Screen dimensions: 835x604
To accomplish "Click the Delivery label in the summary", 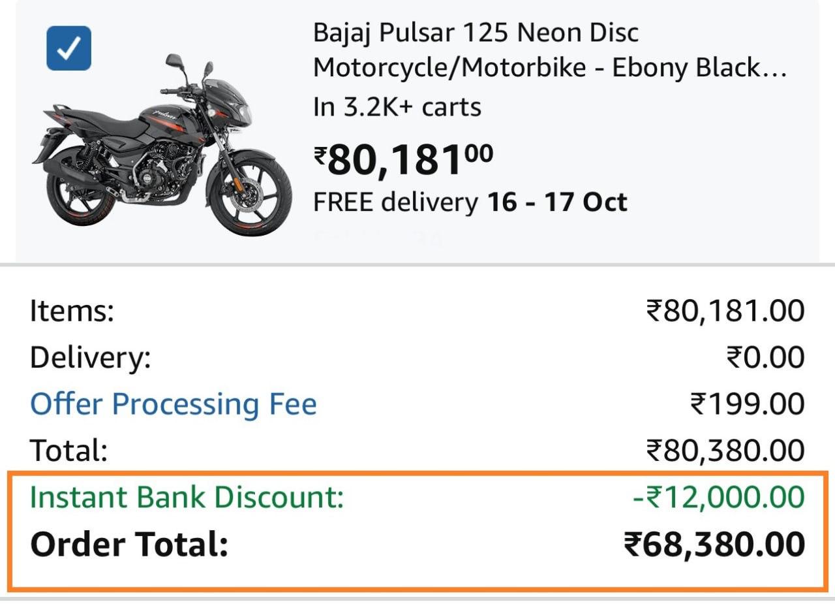I will click(90, 358).
